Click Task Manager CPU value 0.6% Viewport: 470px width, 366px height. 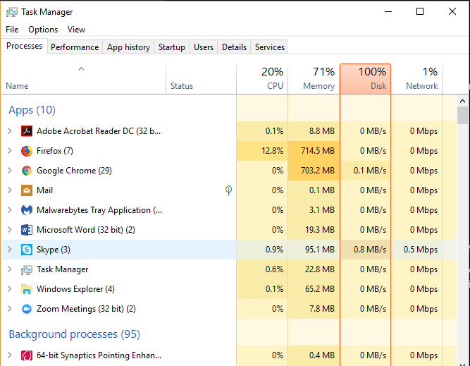click(274, 269)
